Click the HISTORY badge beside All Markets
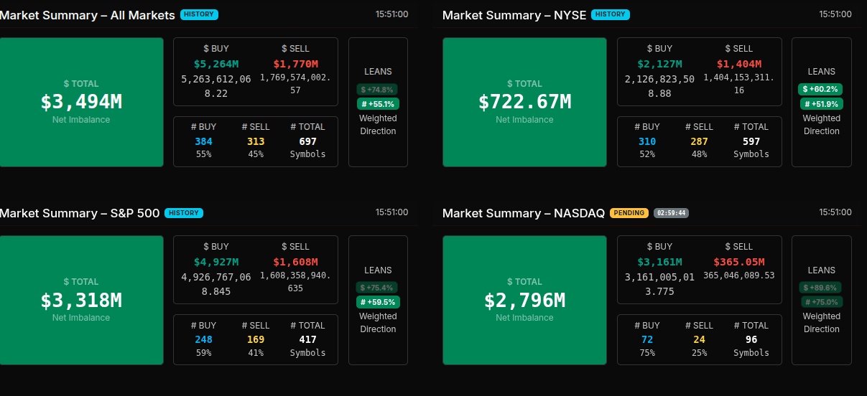The width and height of the screenshot is (867, 396). tap(200, 14)
